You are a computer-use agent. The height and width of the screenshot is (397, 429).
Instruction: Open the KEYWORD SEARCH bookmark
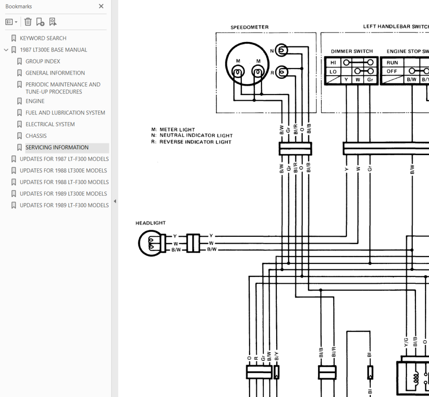tap(43, 38)
